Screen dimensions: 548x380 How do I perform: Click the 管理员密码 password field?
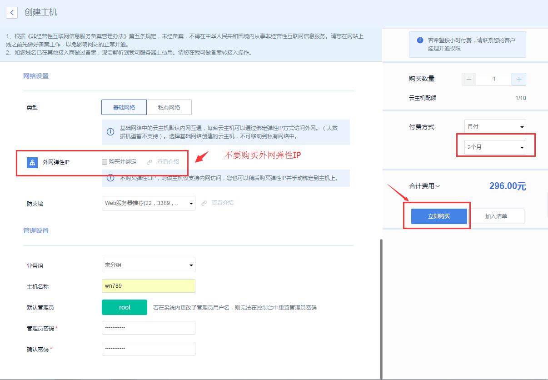[x=149, y=328]
